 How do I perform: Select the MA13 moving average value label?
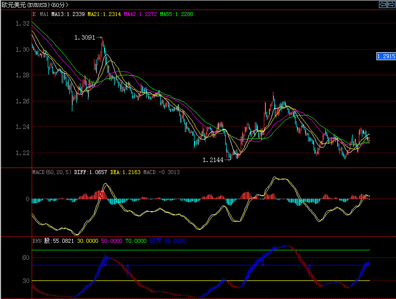68,14
